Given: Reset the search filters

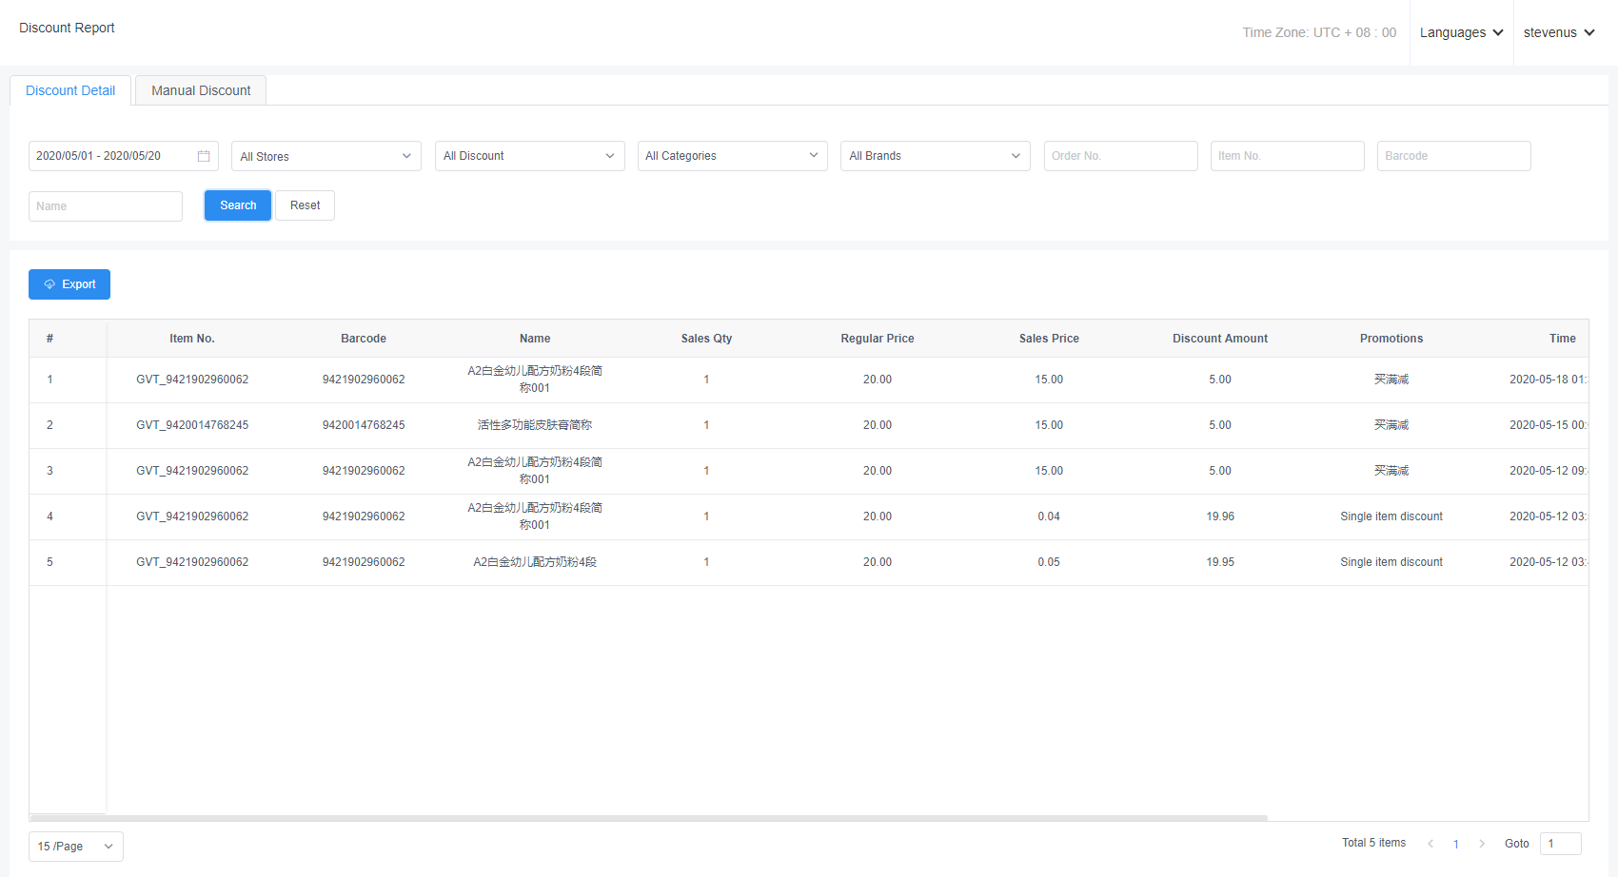Looking at the screenshot, I should point(305,205).
